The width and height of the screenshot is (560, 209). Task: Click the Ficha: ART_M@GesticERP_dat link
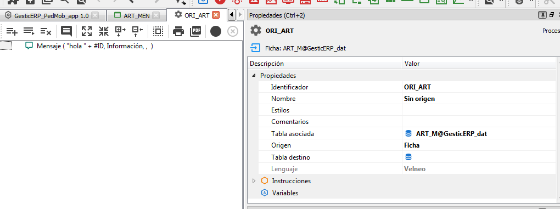point(305,48)
